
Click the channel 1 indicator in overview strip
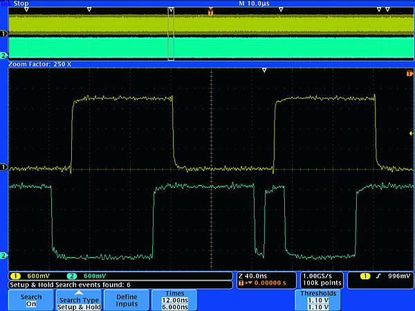coord(3,33)
